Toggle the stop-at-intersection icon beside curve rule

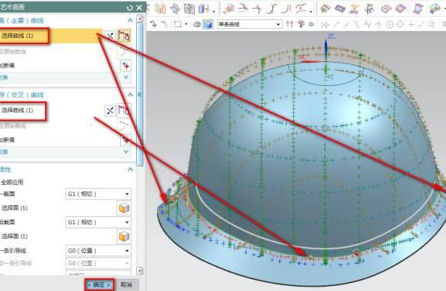290,24
